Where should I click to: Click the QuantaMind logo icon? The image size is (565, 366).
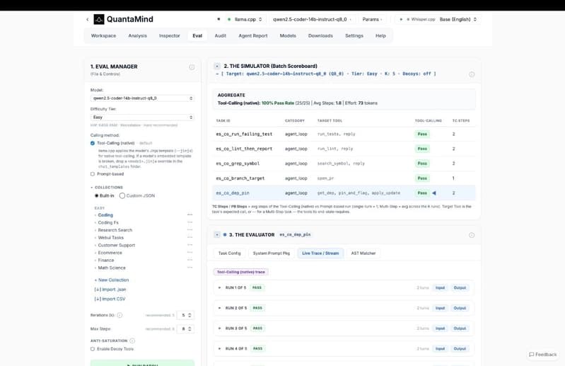point(99,19)
